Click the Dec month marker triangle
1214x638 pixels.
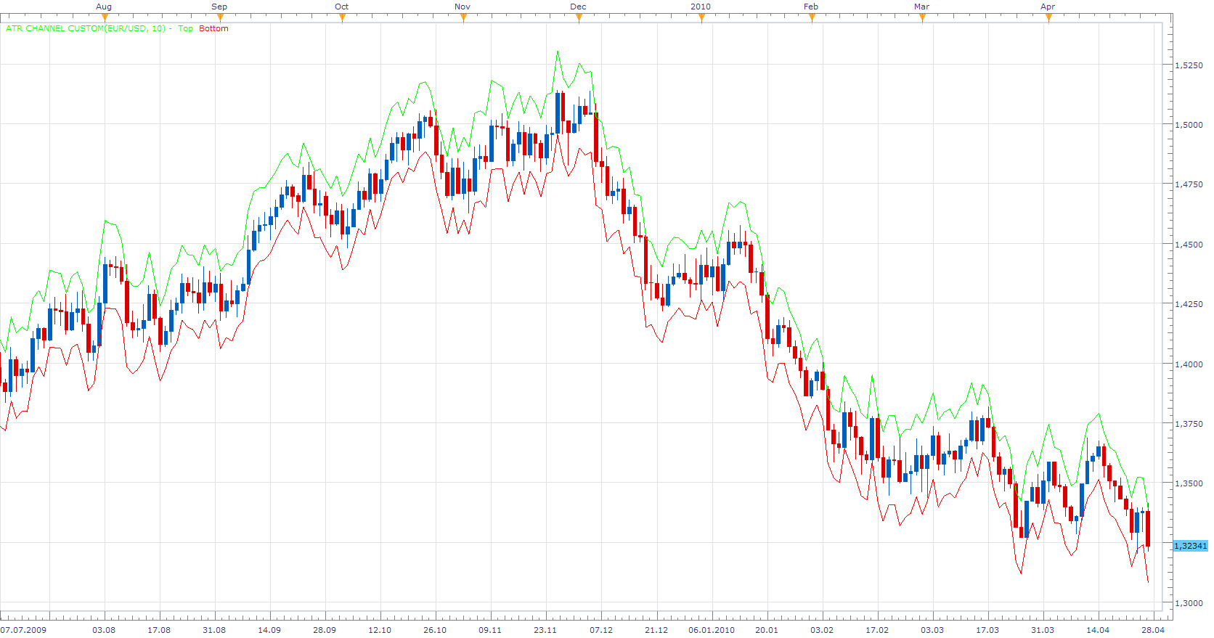pos(579,17)
